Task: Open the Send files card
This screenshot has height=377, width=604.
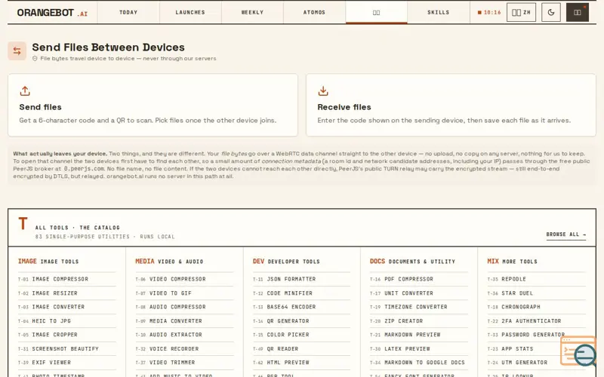Action: coord(153,105)
